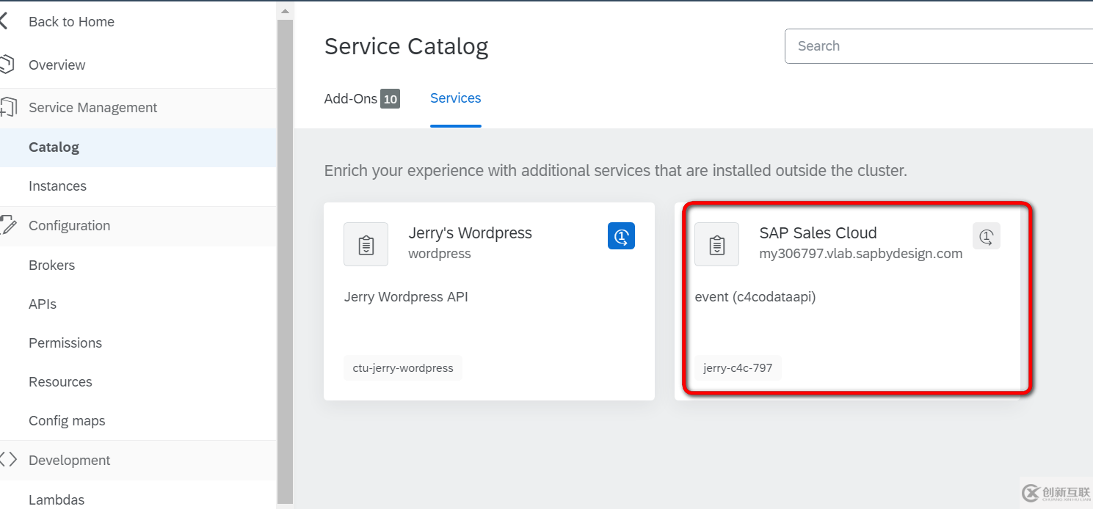This screenshot has width=1093, height=509.
Task: Click the Development code brackets icon
Action: click(x=9, y=460)
